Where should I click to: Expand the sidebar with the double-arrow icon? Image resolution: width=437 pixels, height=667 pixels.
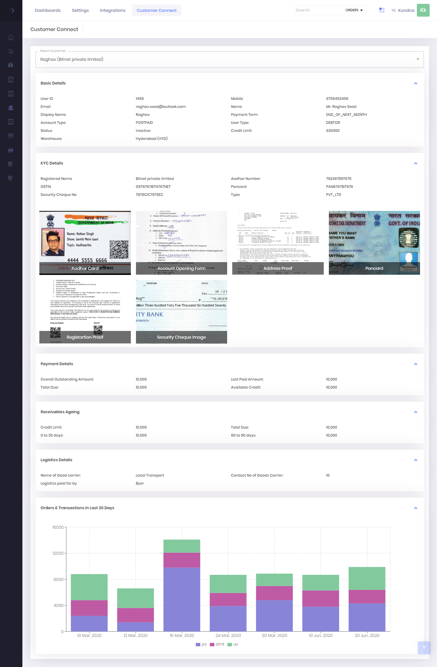(x=12, y=11)
